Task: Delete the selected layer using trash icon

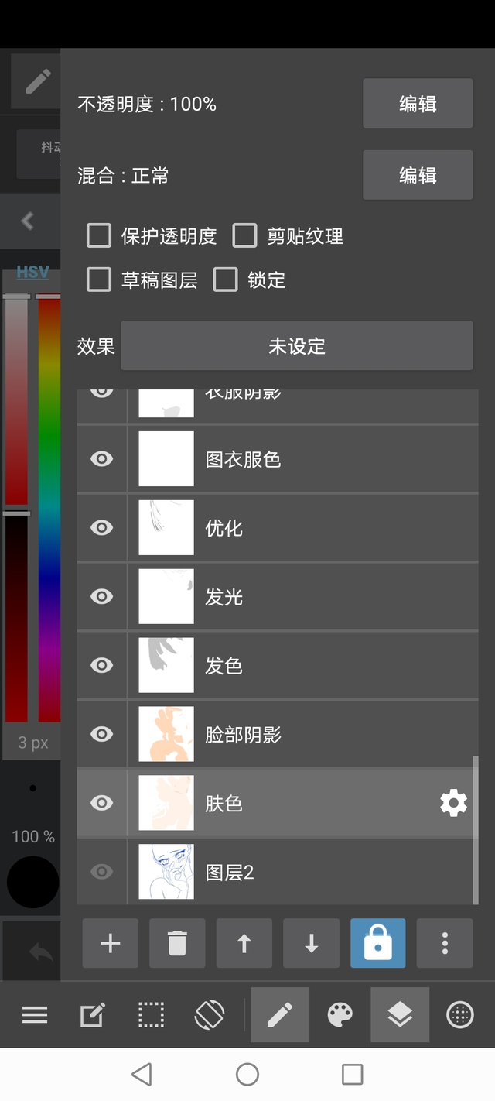Action: (x=177, y=943)
